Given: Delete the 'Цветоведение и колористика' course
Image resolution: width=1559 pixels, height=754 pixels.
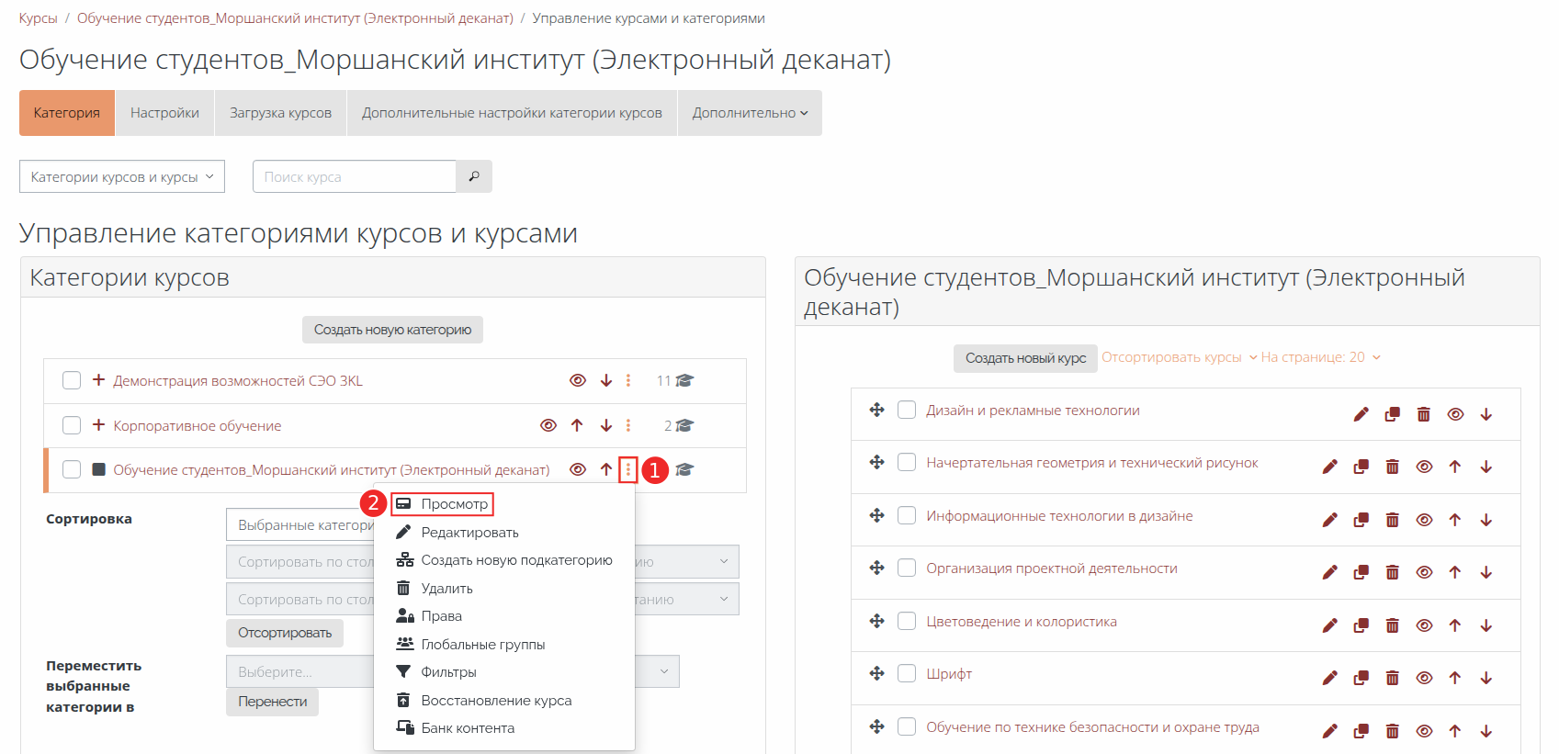Looking at the screenshot, I should 1392,625.
